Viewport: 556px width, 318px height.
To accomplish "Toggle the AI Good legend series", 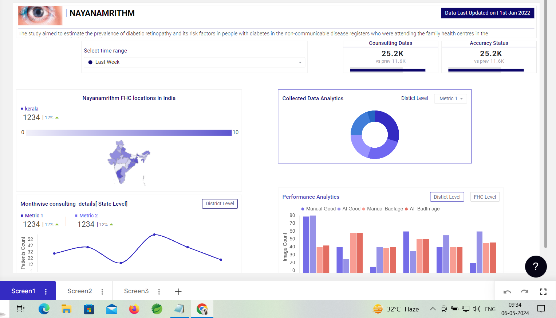I will [x=349, y=209].
